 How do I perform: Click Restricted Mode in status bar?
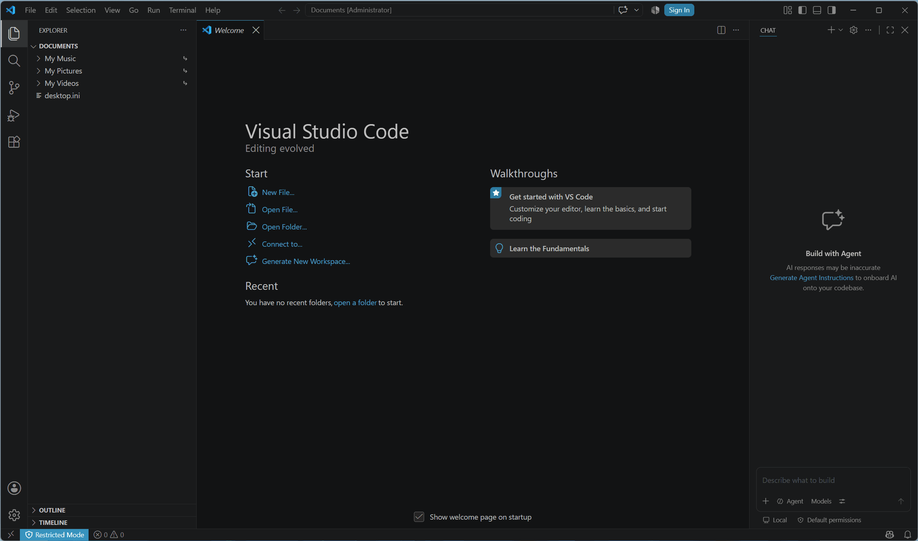pyautogui.click(x=54, y=535)
